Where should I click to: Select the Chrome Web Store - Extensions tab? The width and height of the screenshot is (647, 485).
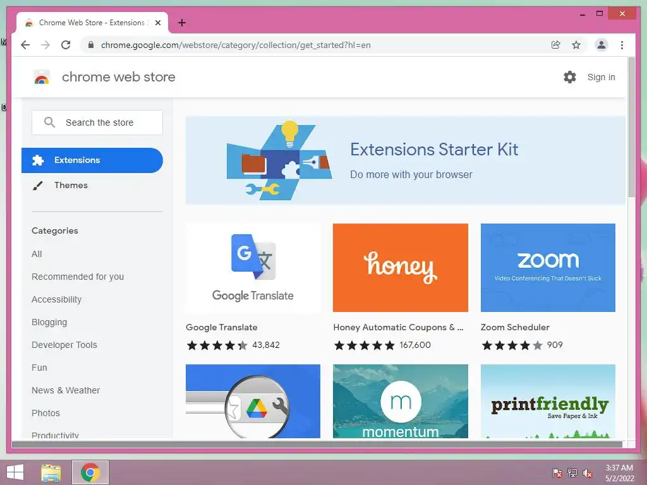92,23
